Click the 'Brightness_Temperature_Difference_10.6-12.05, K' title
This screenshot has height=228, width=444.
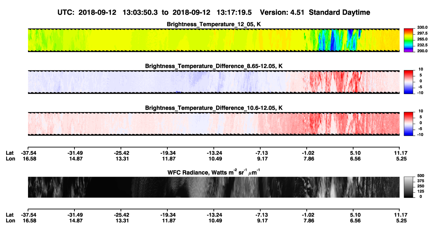tap(214, 108)
